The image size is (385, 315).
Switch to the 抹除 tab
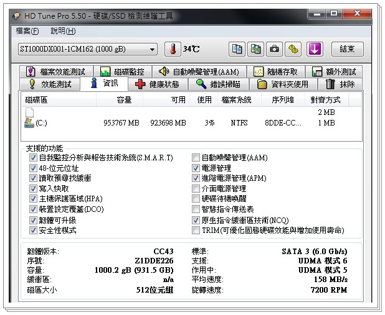point(340,84)
